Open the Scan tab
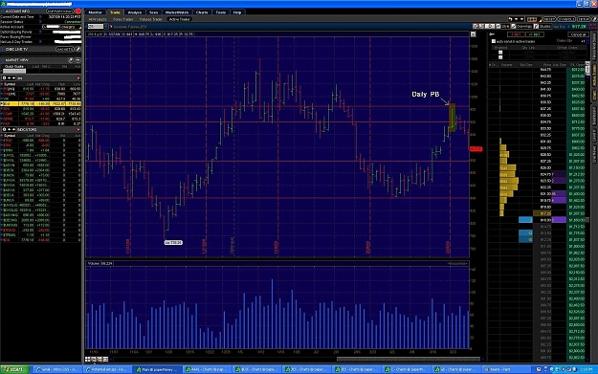Viewport: 598px width, 374px height. pyautogui.click(x=154, y=12)
